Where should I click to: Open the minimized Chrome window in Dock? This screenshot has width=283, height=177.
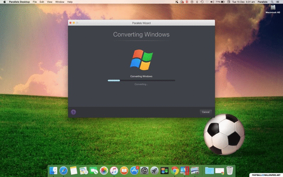(219, 171)
